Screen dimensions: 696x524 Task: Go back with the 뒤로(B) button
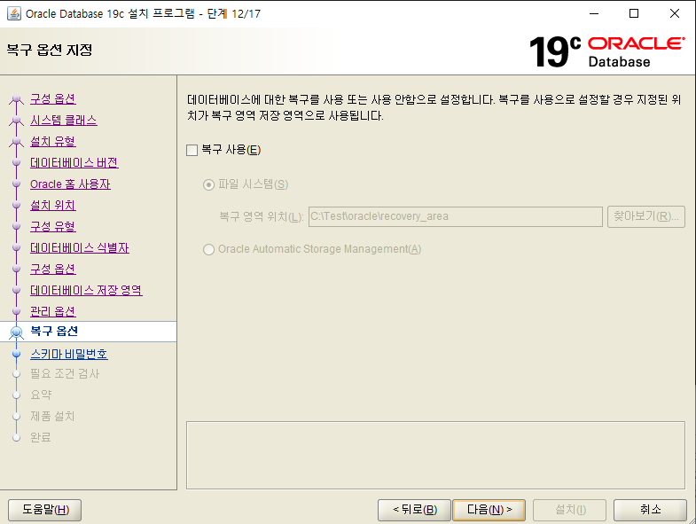pyautogui.click(x=415, y=509)
